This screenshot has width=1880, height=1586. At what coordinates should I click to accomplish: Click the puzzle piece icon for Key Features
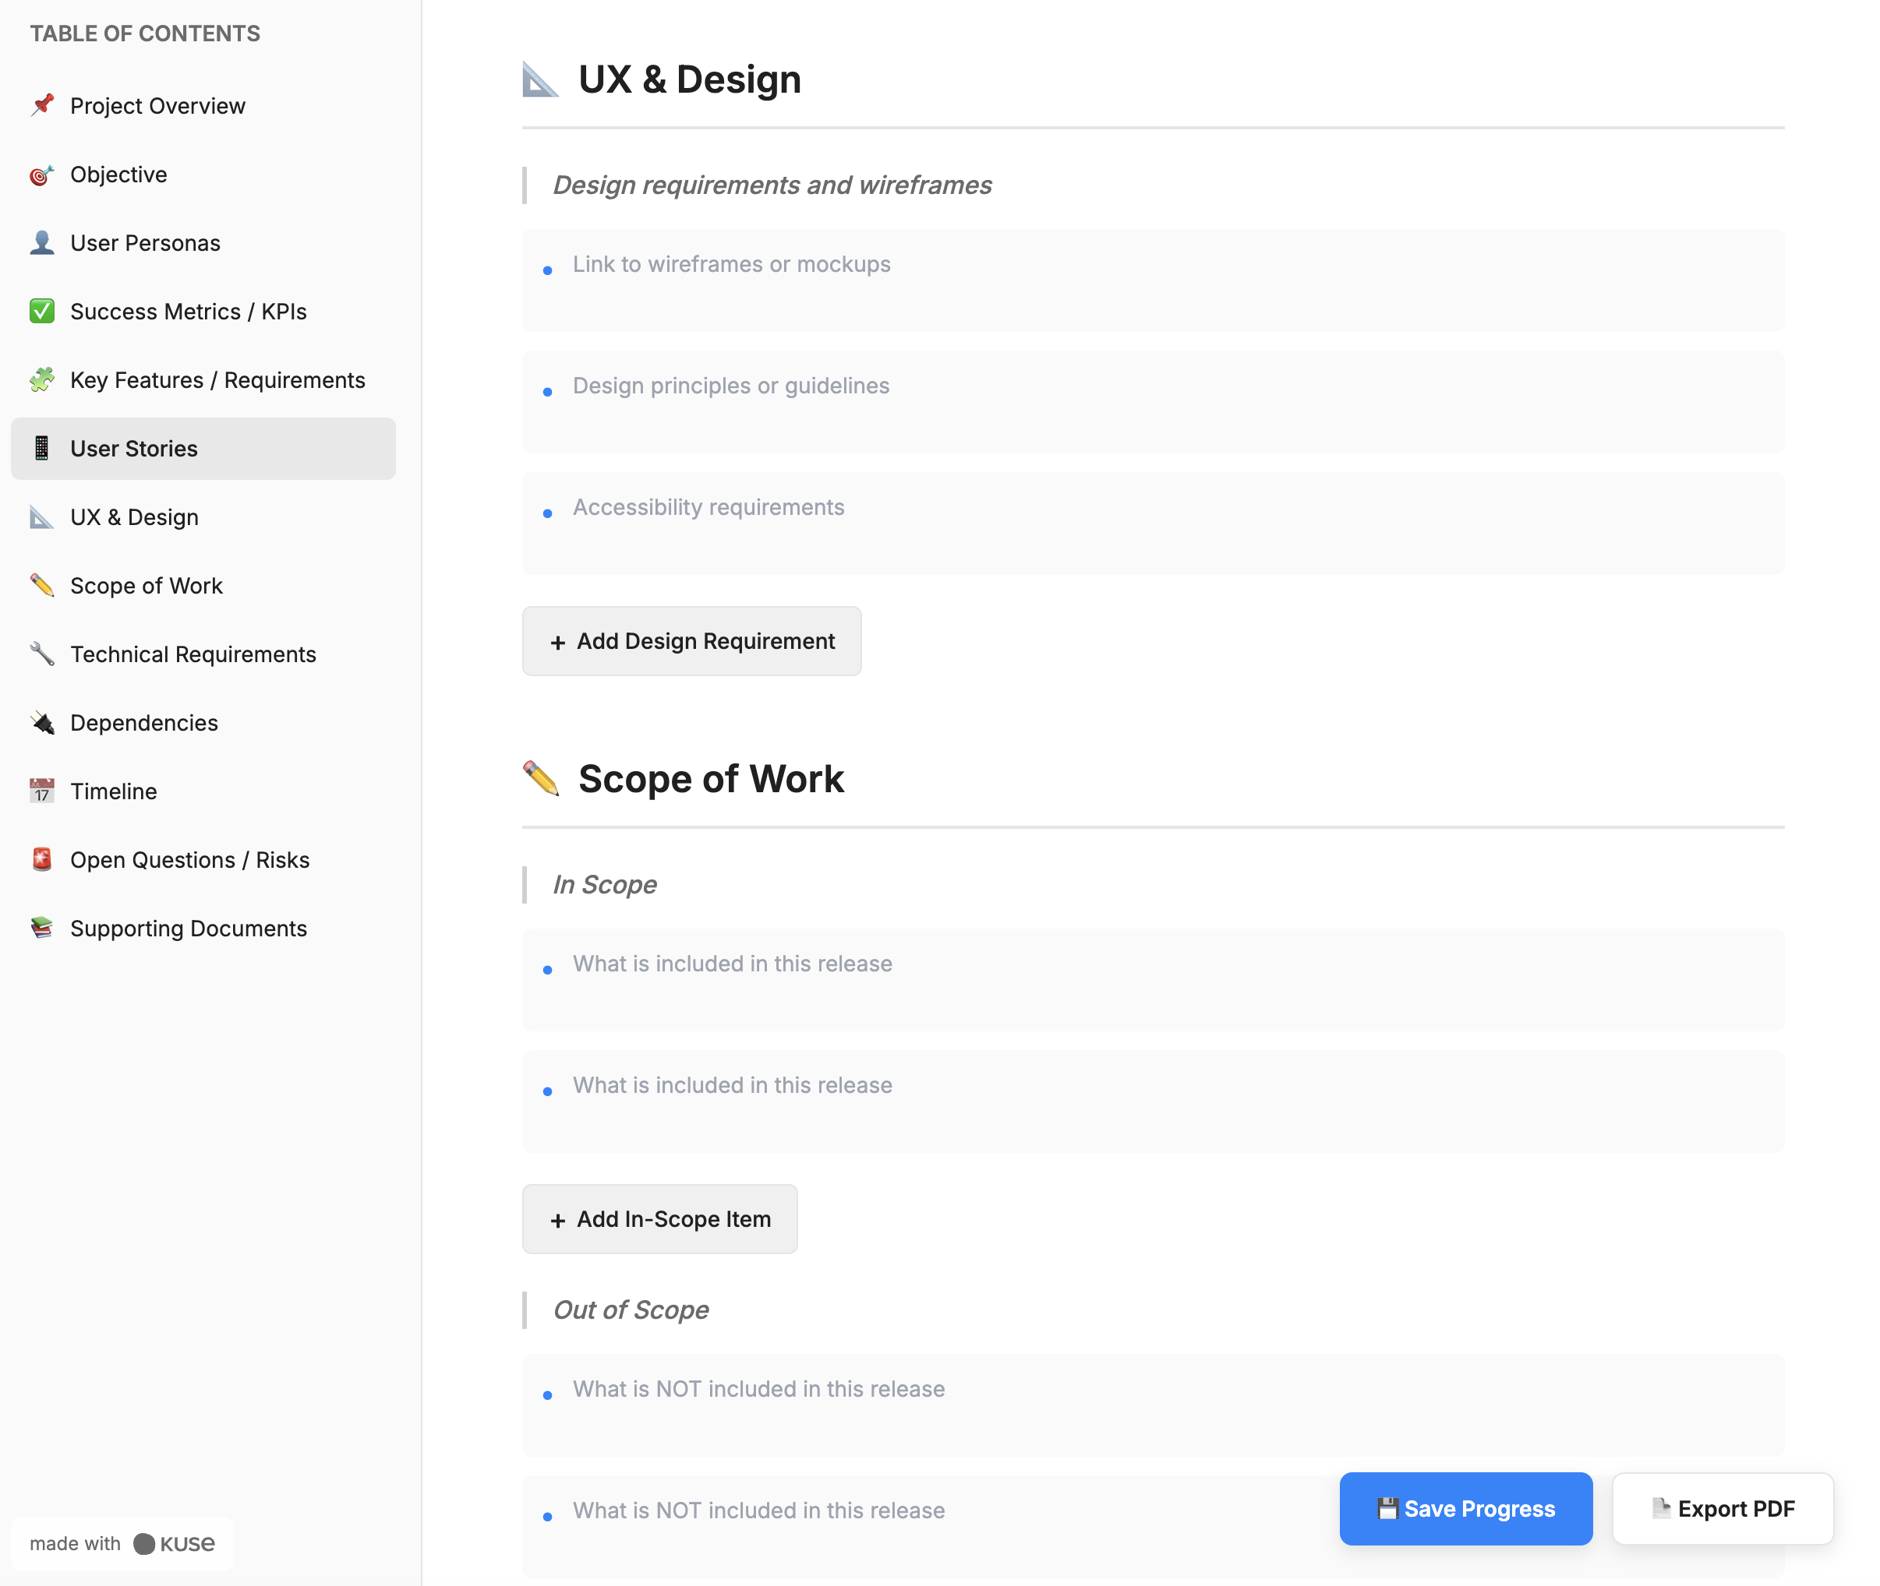pos(41,379)
